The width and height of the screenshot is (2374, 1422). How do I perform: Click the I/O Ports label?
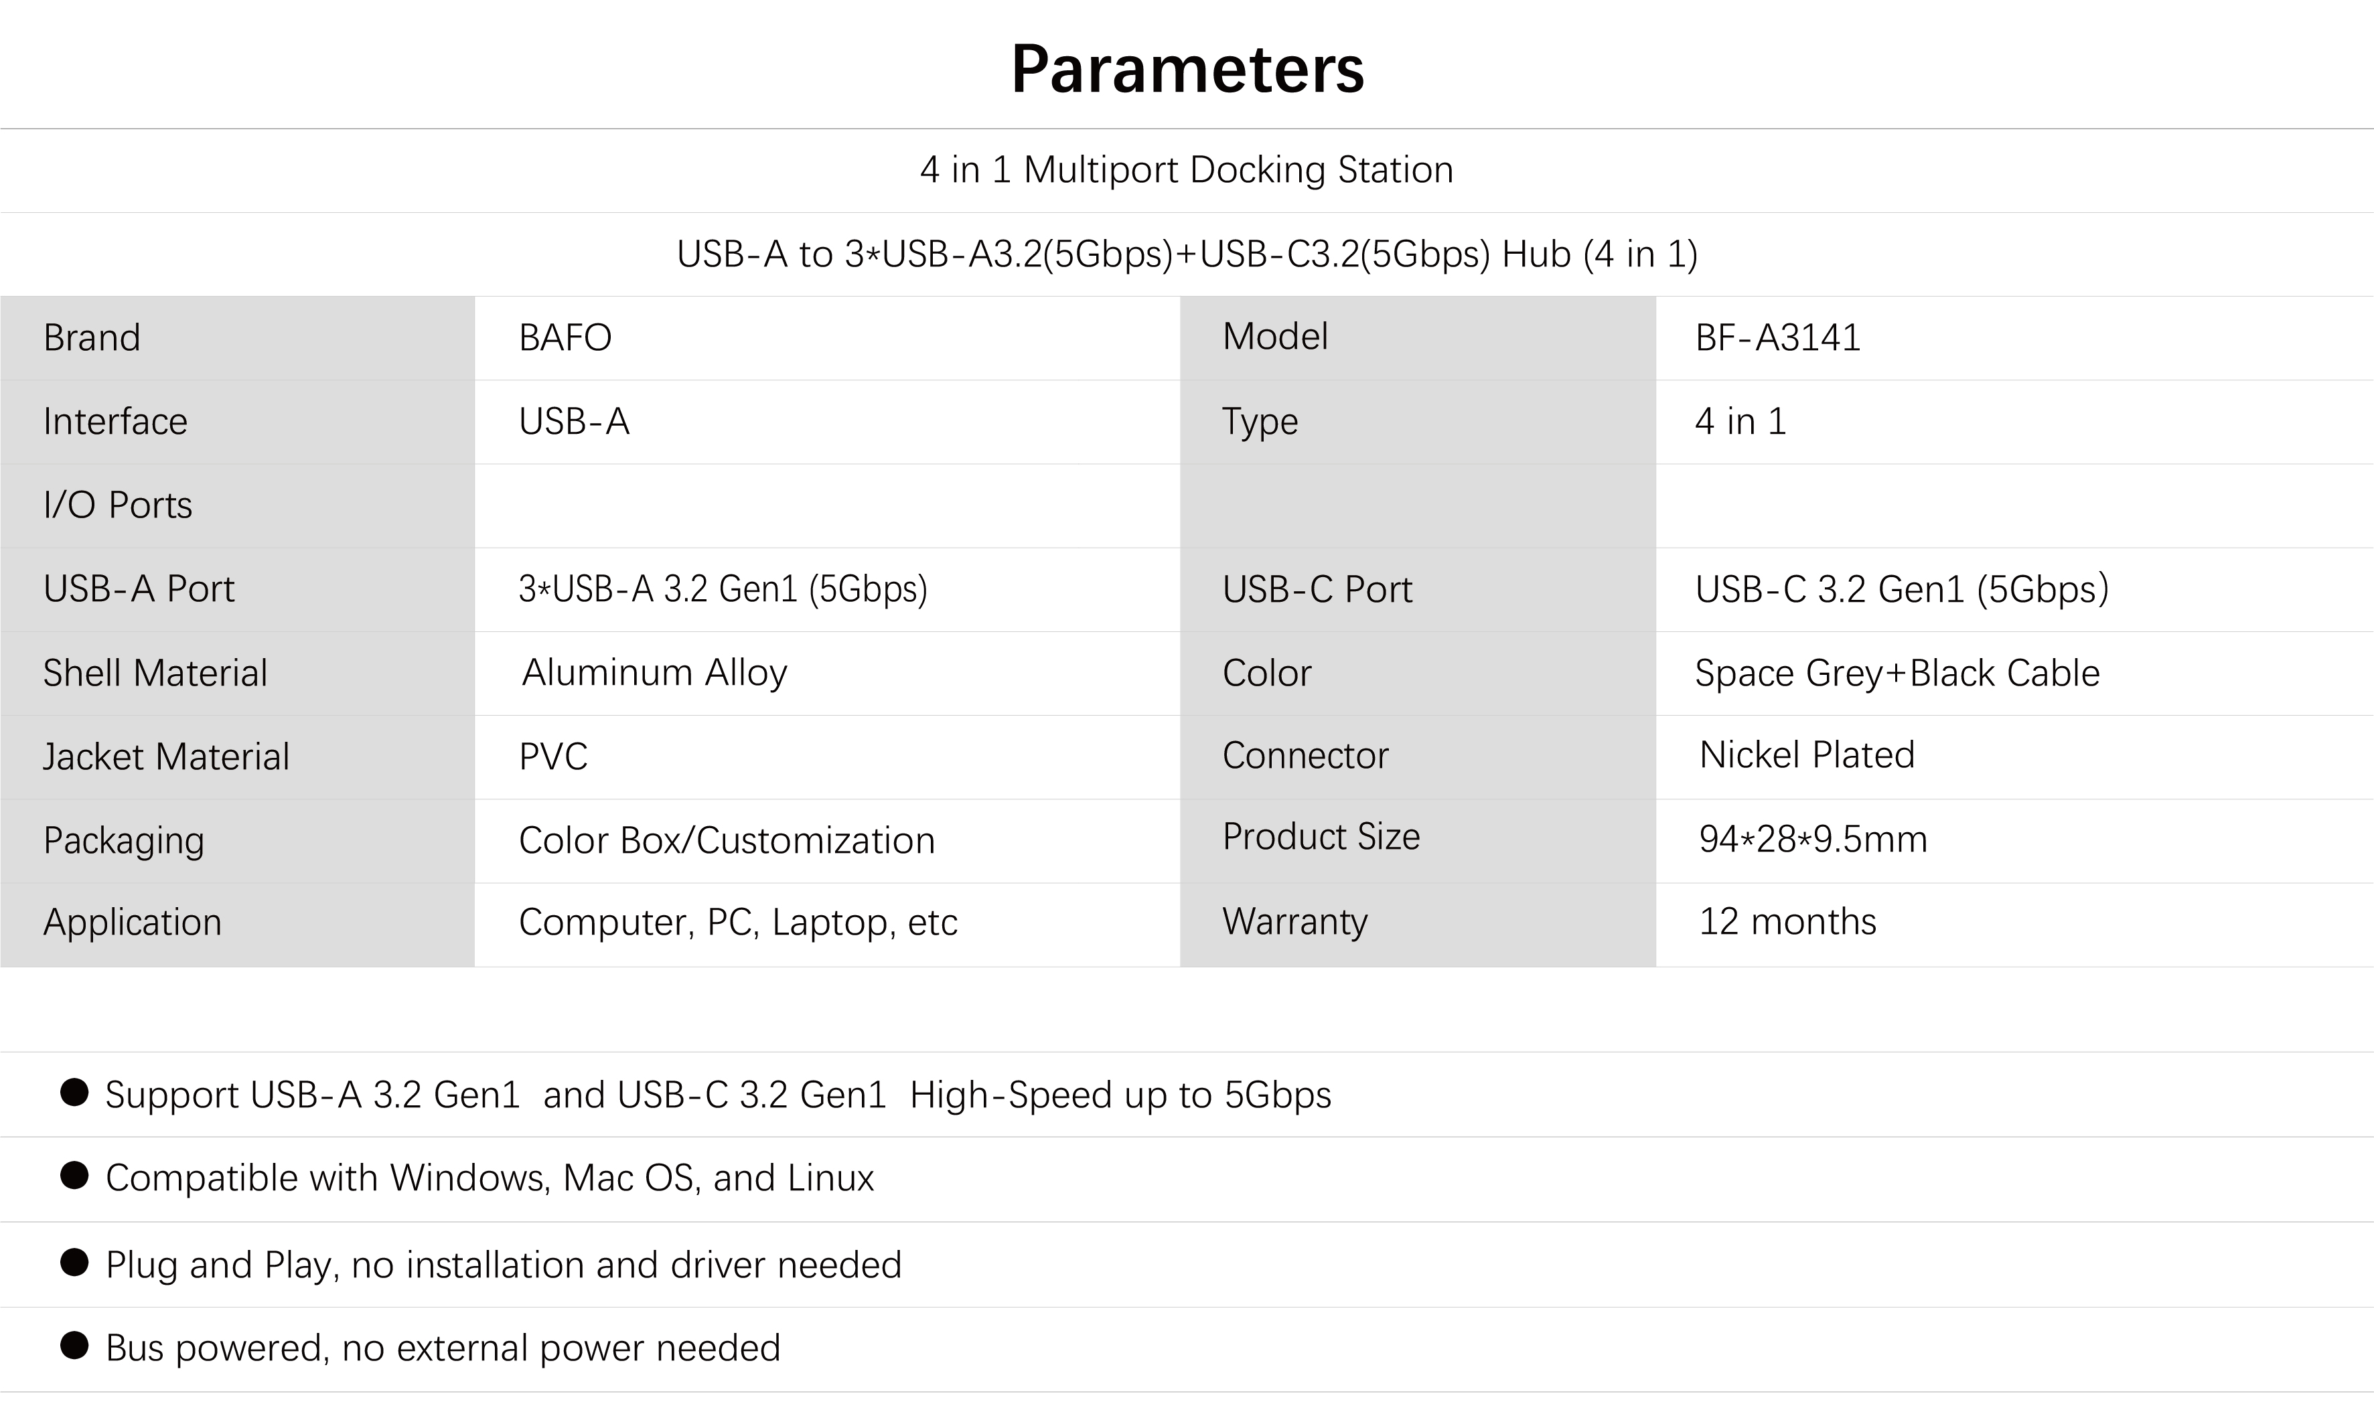(x=118, y=505)
